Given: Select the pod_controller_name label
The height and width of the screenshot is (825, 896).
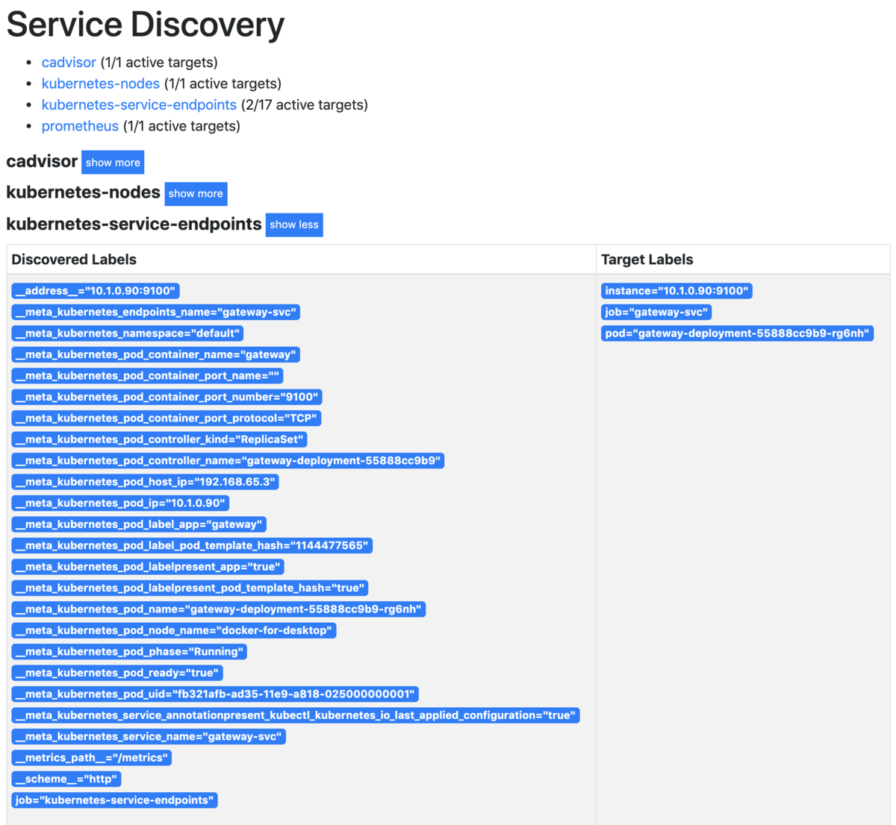Looking at the screenshot, I should coord(228,460).
